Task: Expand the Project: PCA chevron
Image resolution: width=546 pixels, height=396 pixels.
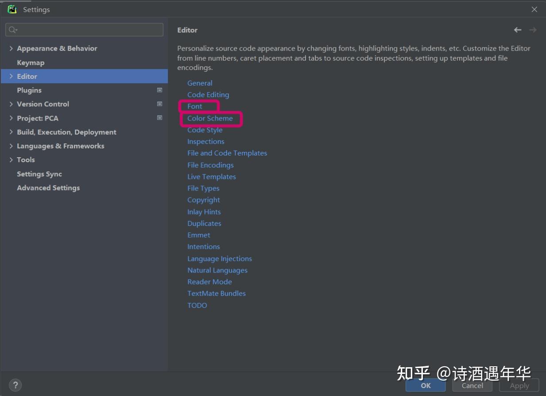Action: click(11, 118)
